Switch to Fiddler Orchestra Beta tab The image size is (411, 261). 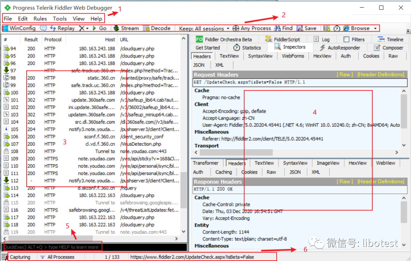(x=224, y=39)
